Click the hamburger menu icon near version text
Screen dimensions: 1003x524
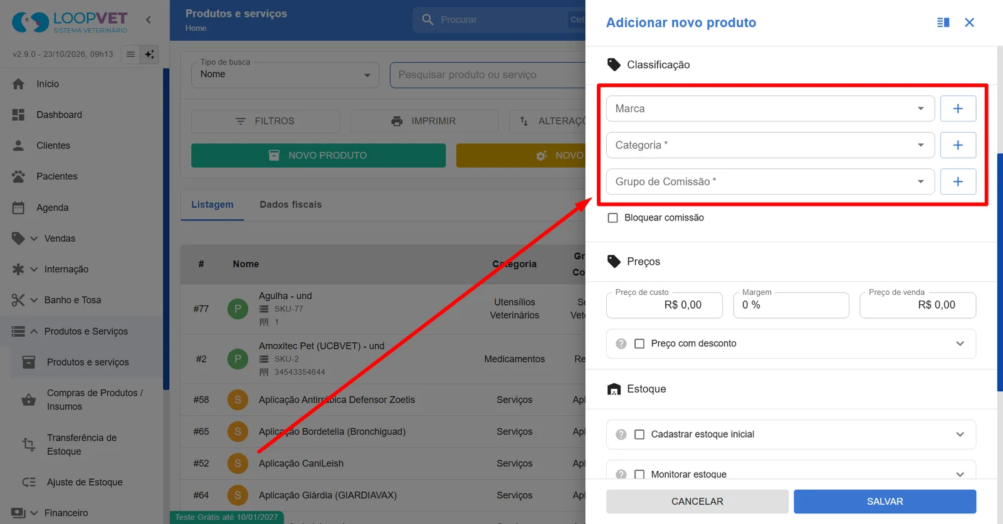pyautogui.click(x=130, y=54)
